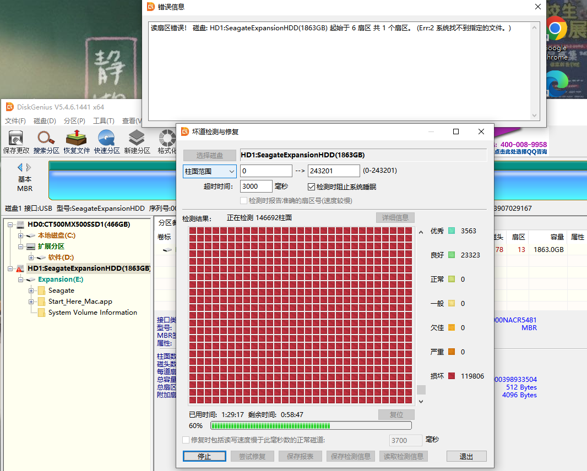Toggle 修复时包括读写速度慢 checkbox
This screenshot has height=471, width=587.
coord(186,440)
